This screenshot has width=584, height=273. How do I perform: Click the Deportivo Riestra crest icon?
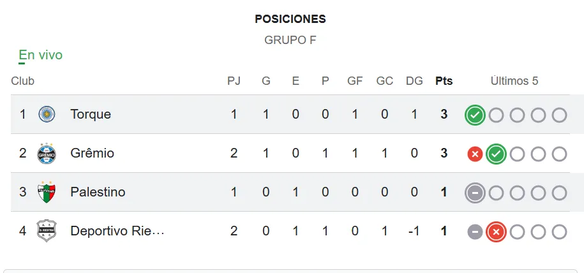pos(47,232)
